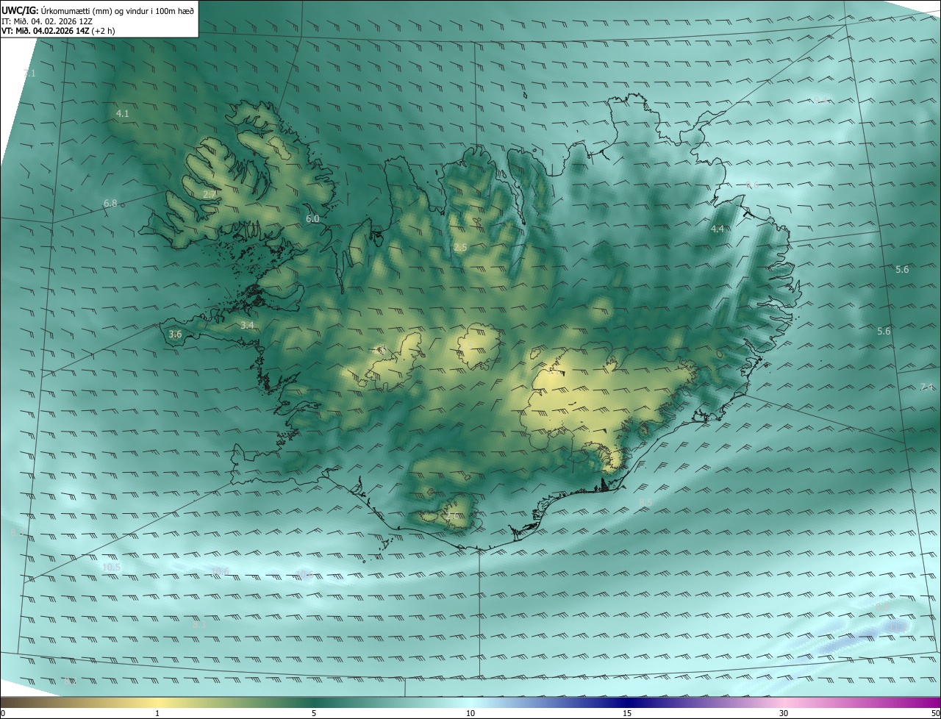Click the color scale label 5
Screen dimensions: 941x719
(314, 713)
